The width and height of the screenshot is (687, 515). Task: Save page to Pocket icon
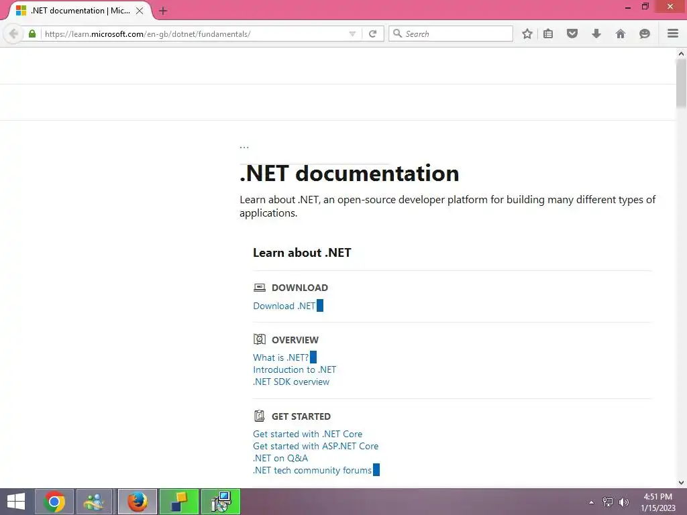[572, 34]
